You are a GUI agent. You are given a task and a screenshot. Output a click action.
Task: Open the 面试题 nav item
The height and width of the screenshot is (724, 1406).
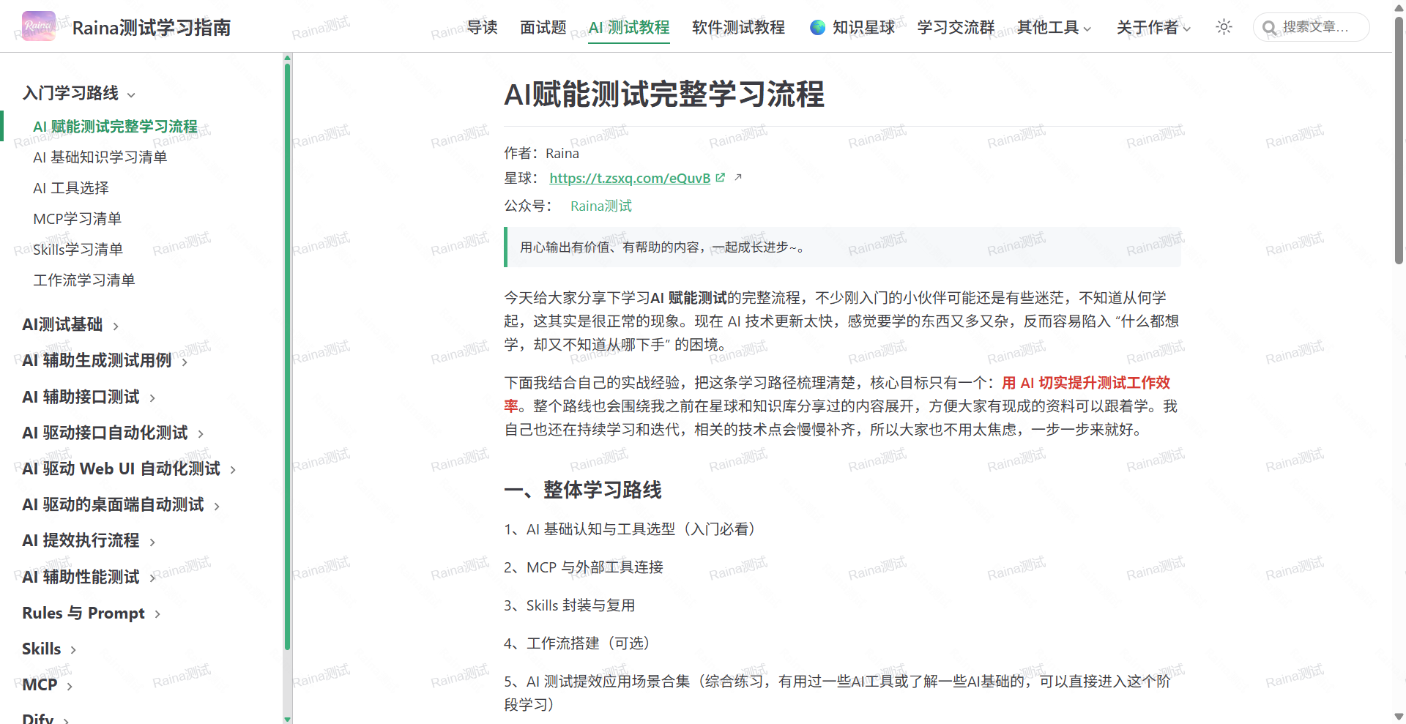point(543,27)
